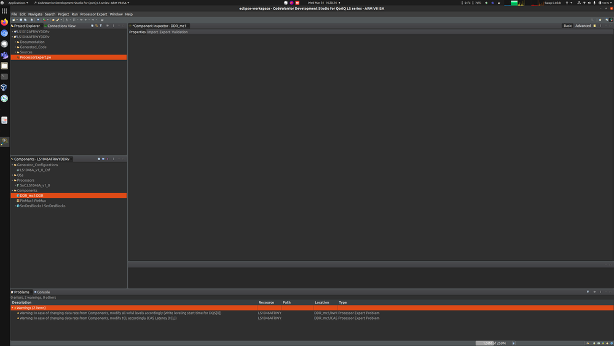This screenshot has height=346, width=614.
Task: Expand the Documentation folder
Action: pyautogui.click(x=15, y=42)
